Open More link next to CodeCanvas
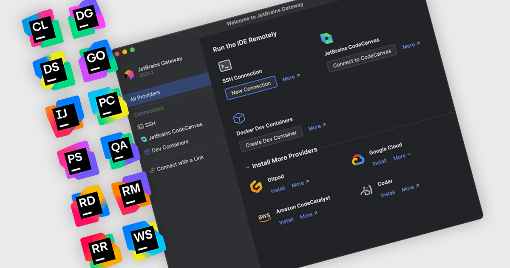Screen dimensions: 510x268 (x=411, y=45)
